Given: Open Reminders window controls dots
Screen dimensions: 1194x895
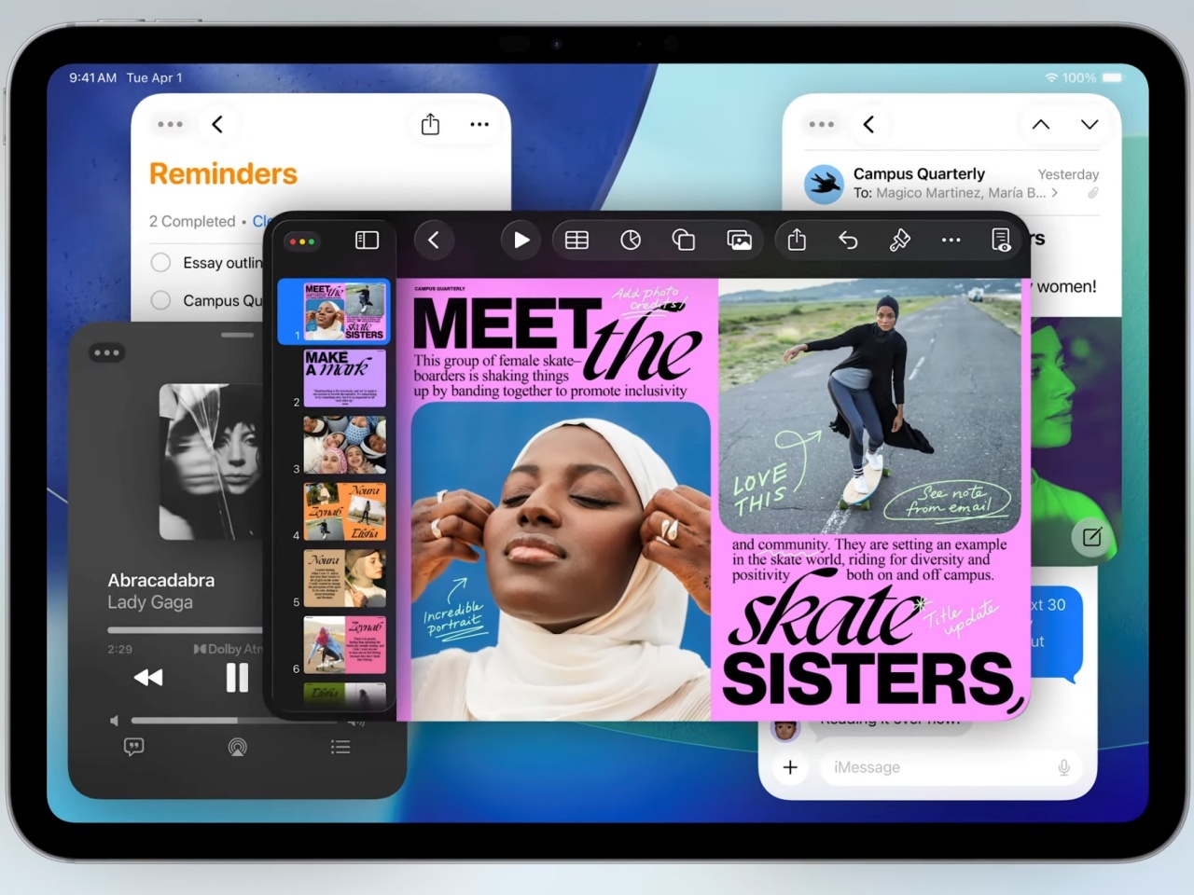Looking at the screenshot, I should coord(170,124).
